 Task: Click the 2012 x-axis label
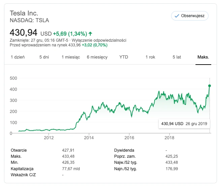pos(49,138)
